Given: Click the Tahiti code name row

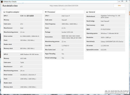Looking at the screenshot, I should 22,62.
